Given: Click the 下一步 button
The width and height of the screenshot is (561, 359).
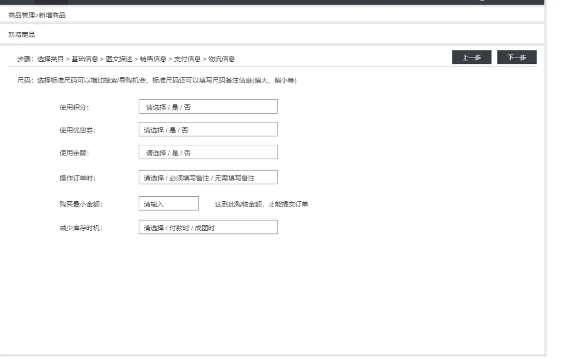Looking at the screenshot, I should (517, 57).
